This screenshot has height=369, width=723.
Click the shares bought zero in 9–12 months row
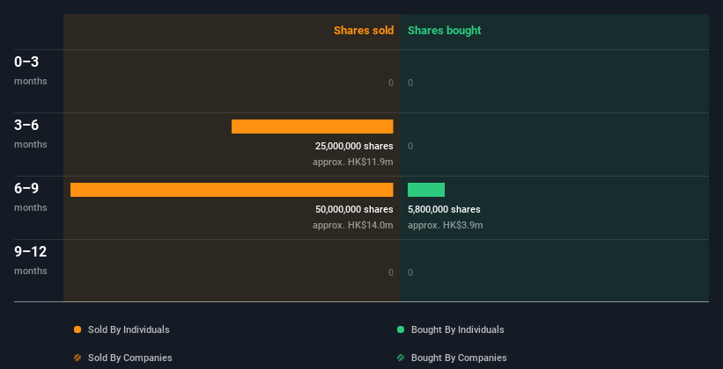(410, 272)
